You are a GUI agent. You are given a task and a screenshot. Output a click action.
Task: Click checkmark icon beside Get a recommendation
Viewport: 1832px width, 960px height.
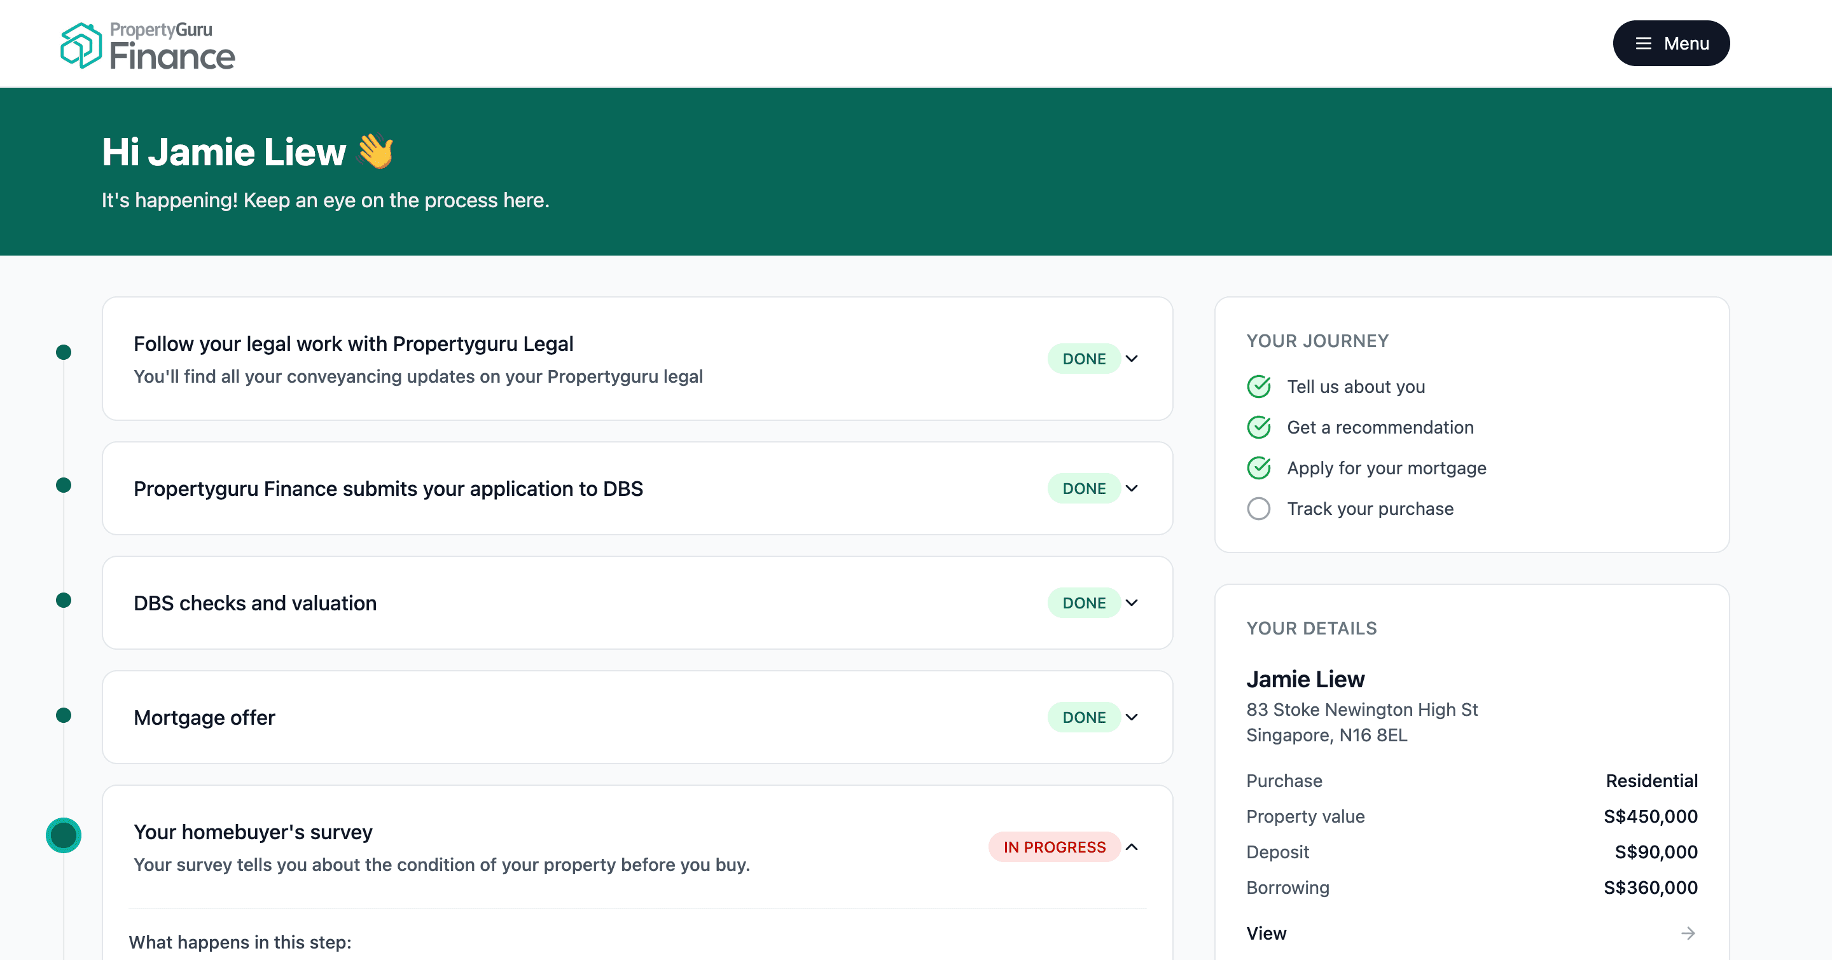click(1259, 427)
